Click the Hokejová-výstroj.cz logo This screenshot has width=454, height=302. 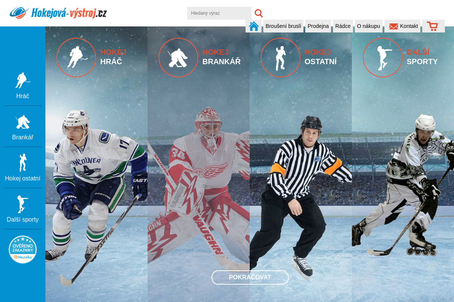click(x=58, y=13)
